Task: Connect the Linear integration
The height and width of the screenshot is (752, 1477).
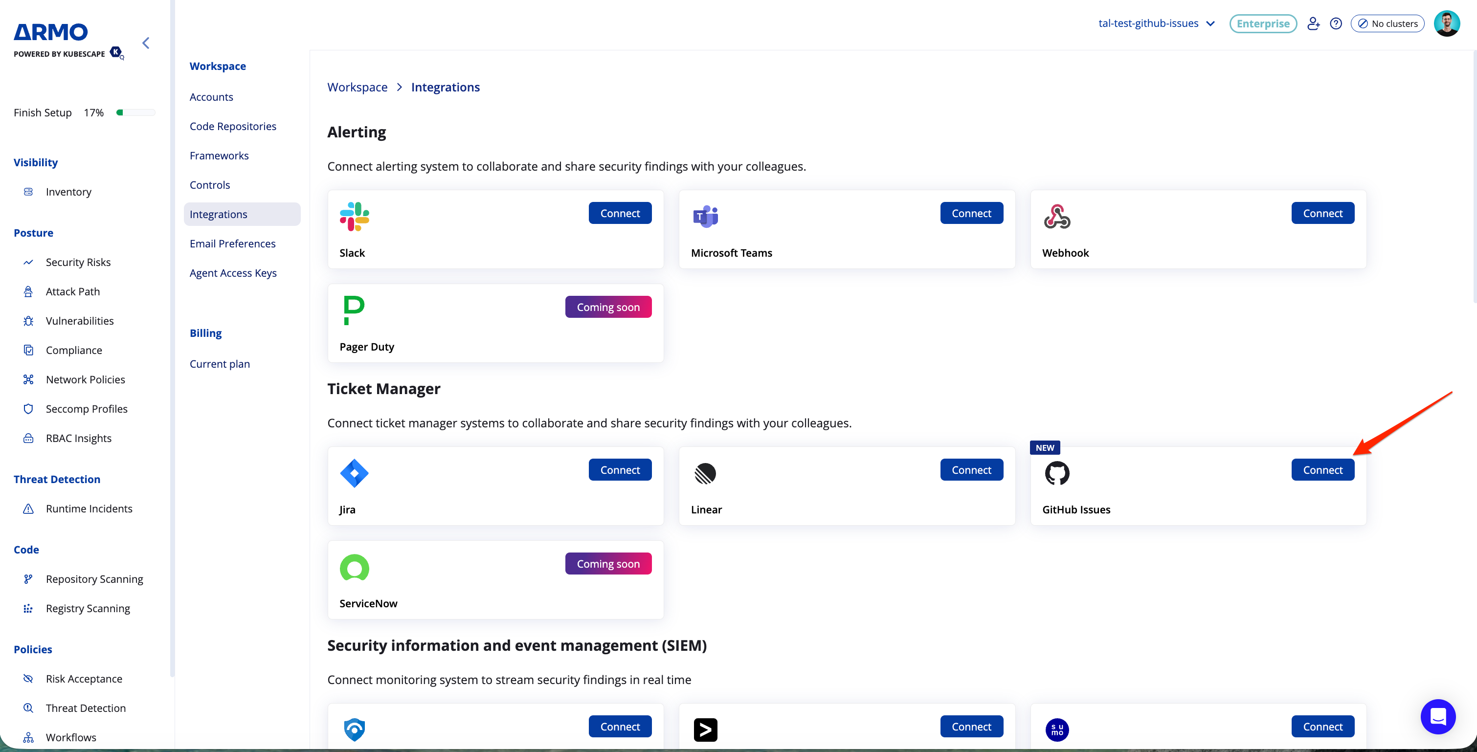Action: click(x=971, y=469)
